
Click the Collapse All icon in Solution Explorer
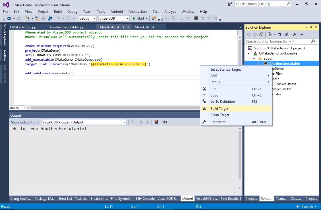click(x=286, y=34)
